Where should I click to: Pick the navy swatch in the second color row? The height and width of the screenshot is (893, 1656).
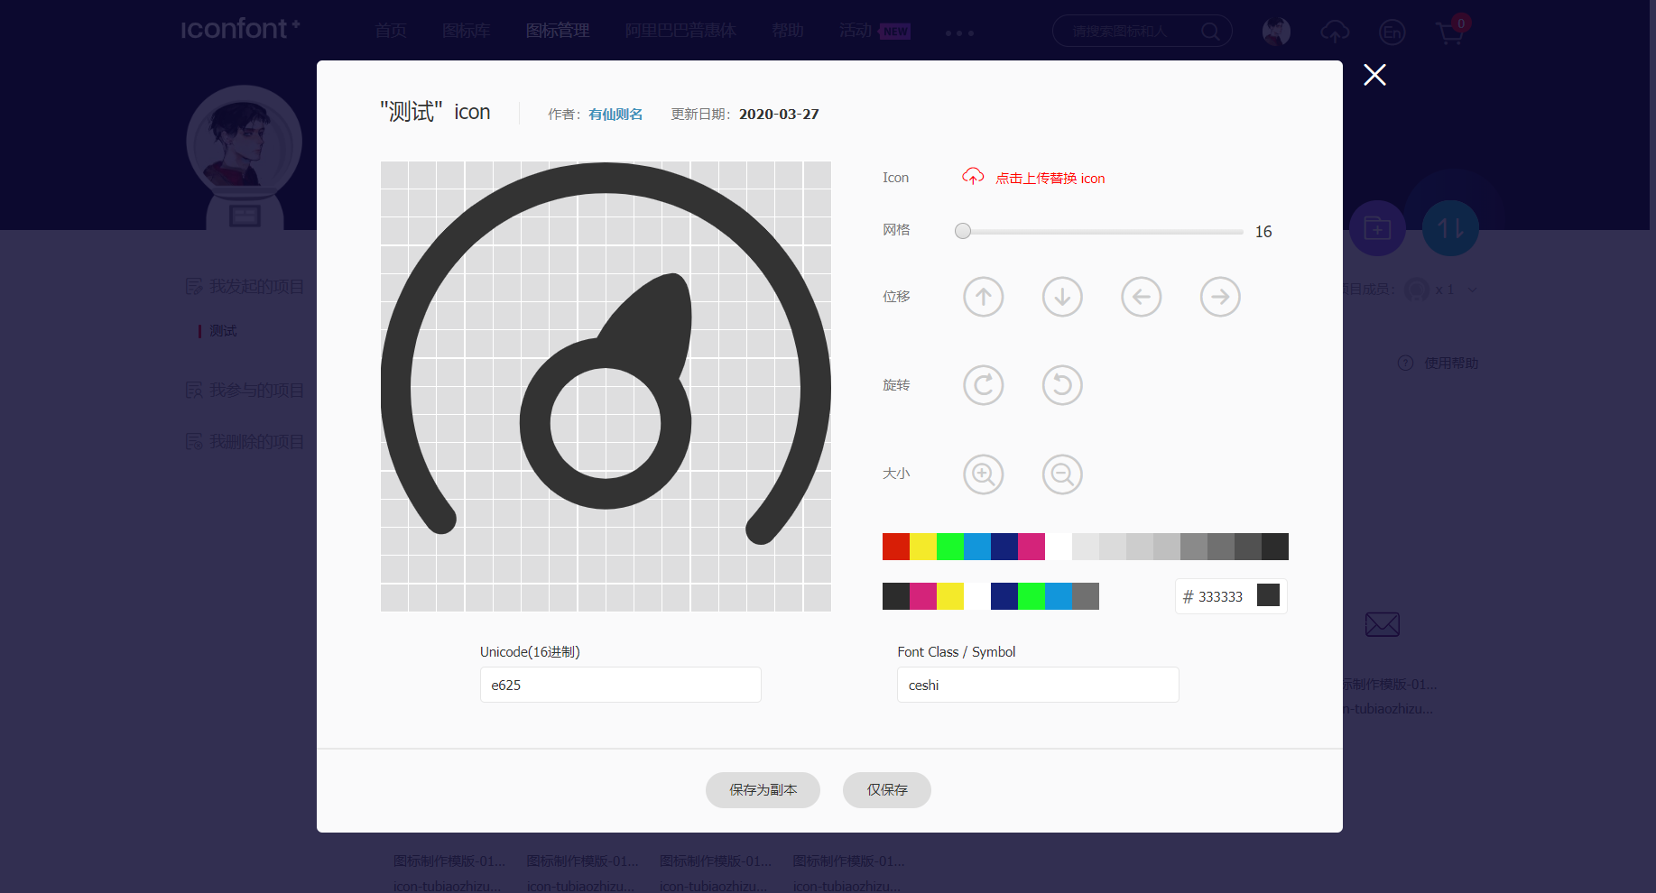tap(1004, 596)
